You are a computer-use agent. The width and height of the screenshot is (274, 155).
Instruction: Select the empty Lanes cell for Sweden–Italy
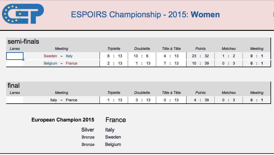[15, 56]
